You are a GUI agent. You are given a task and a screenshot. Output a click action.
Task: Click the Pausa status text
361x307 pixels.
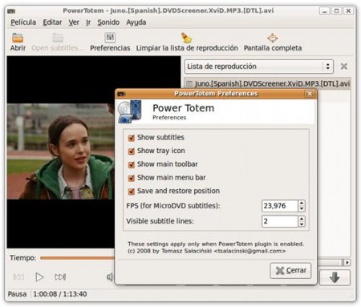[x=17, y=294]
